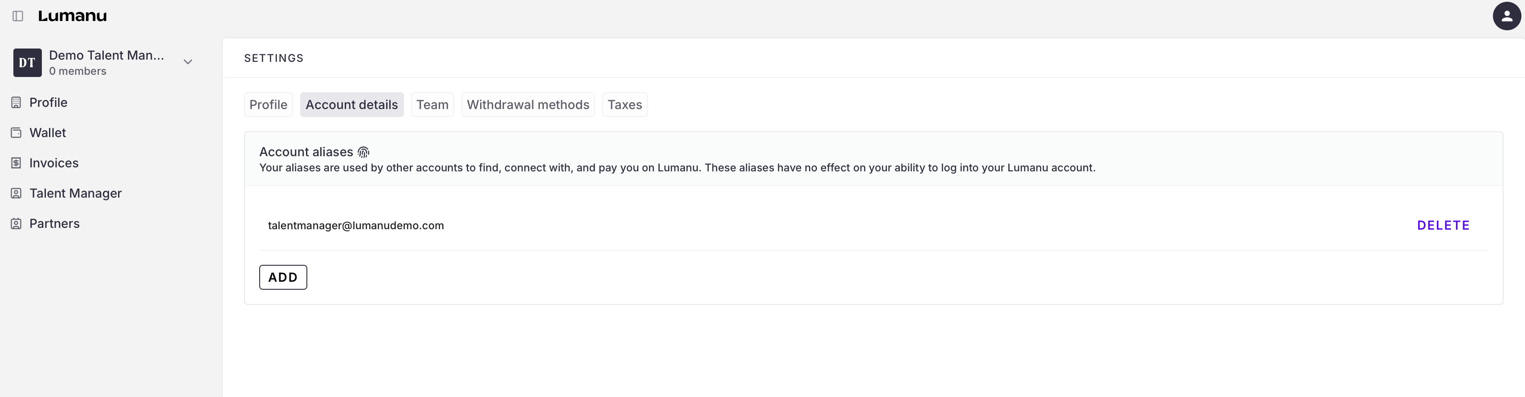Screen dimensions: 1525x397
Task: Click the Lumanu logo
Action: pyautogui.click(x=72, y=16)
